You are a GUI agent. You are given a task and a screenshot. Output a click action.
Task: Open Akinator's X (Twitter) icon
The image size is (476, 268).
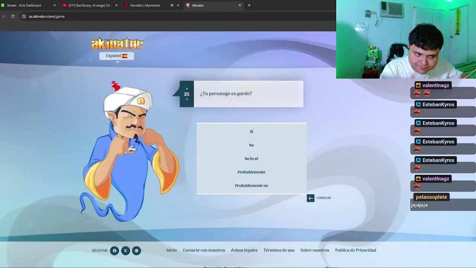pyautogui.click(x=126, y=251)
